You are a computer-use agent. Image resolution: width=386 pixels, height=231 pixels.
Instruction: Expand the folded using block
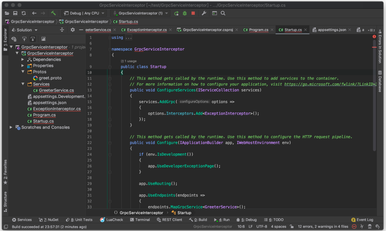129,38
